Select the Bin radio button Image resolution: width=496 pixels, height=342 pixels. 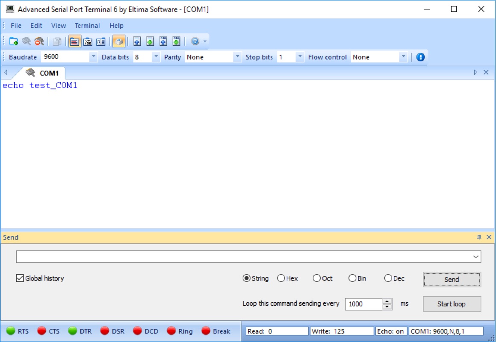click(x=352, y=278)
